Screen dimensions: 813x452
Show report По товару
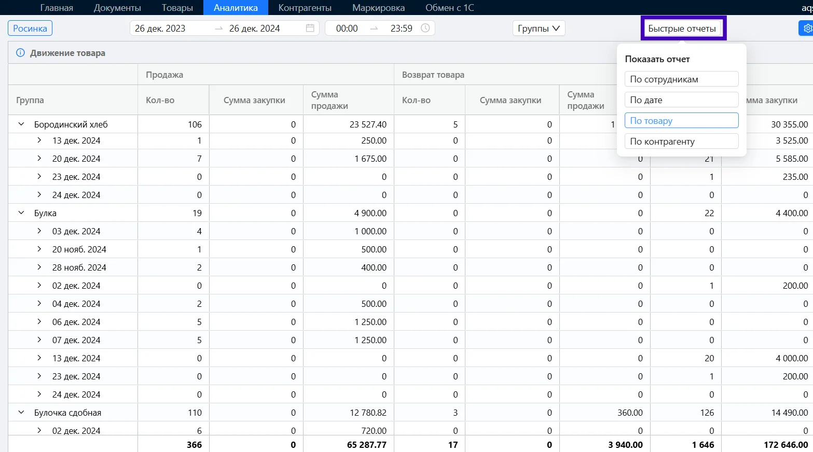(681, 120)
